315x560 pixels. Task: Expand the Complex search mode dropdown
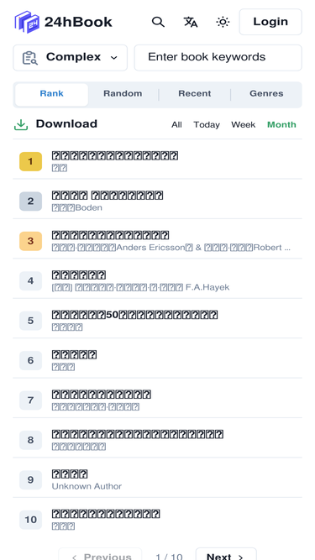pos(71,57)
